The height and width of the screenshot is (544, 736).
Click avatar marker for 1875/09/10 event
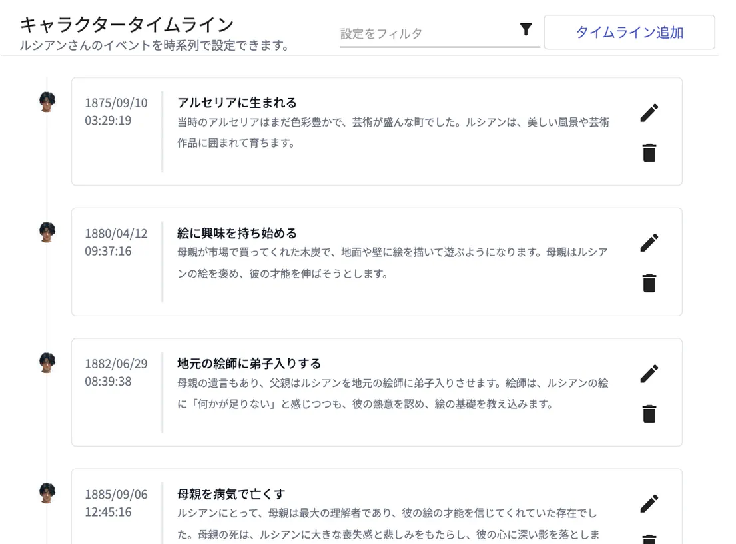tap(47, 102)
